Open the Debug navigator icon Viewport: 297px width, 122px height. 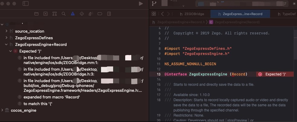click(x=91, y=14)
